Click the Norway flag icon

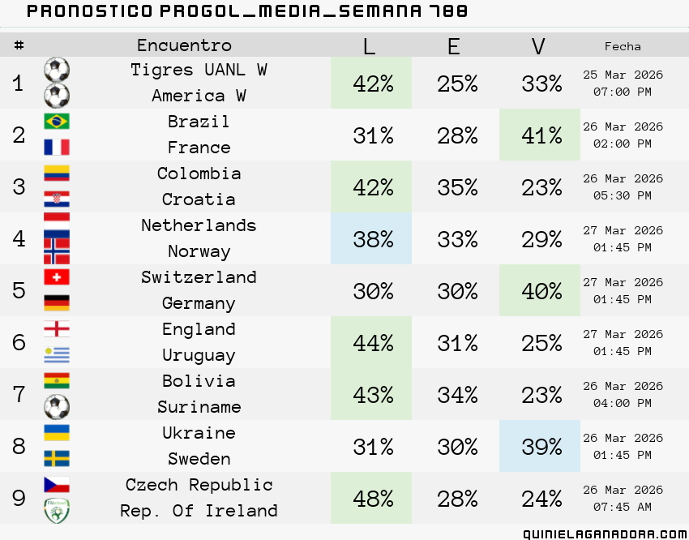coord(57,251)
